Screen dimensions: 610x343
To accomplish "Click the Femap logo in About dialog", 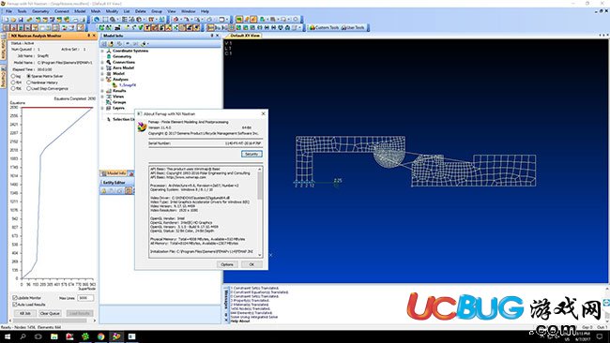I will click(142, 127).
